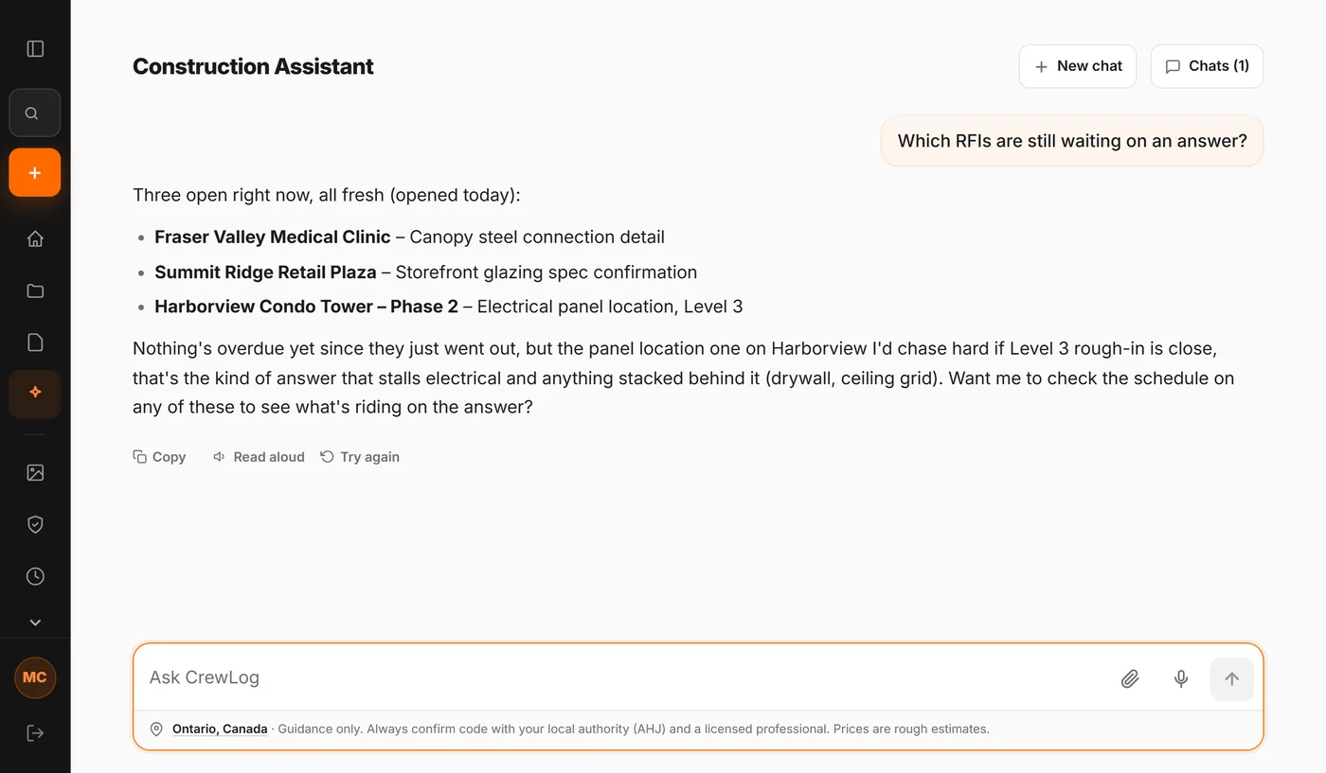Open the image gallery icon
Screen dimensions: 1326x773
tap(35, 472)
